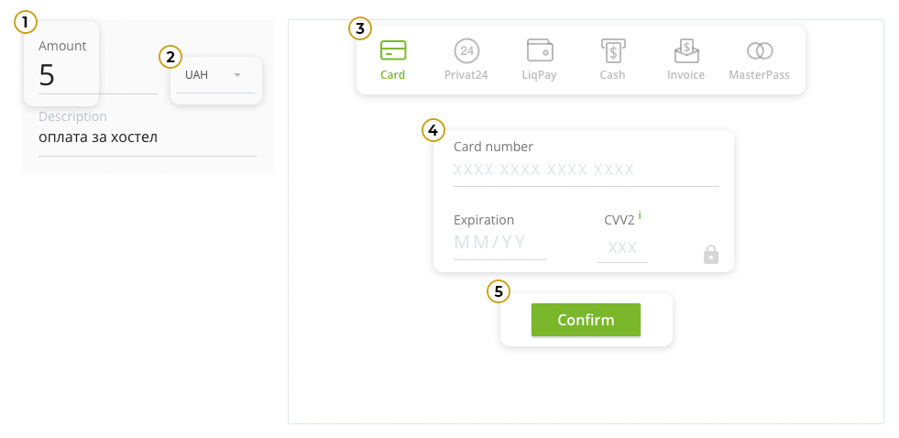Screen dimensions: 899x438
Task: Pick the LiqPay wallet icon
Action: [540, 50]
